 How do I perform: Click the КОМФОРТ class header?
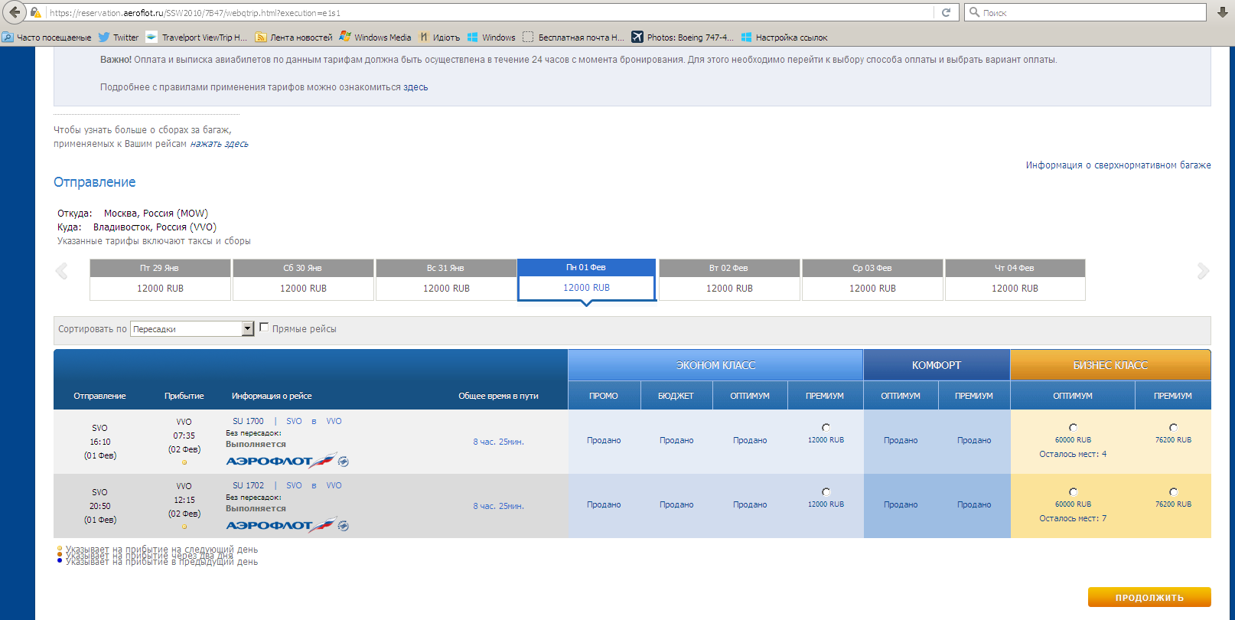pos(937,365)
